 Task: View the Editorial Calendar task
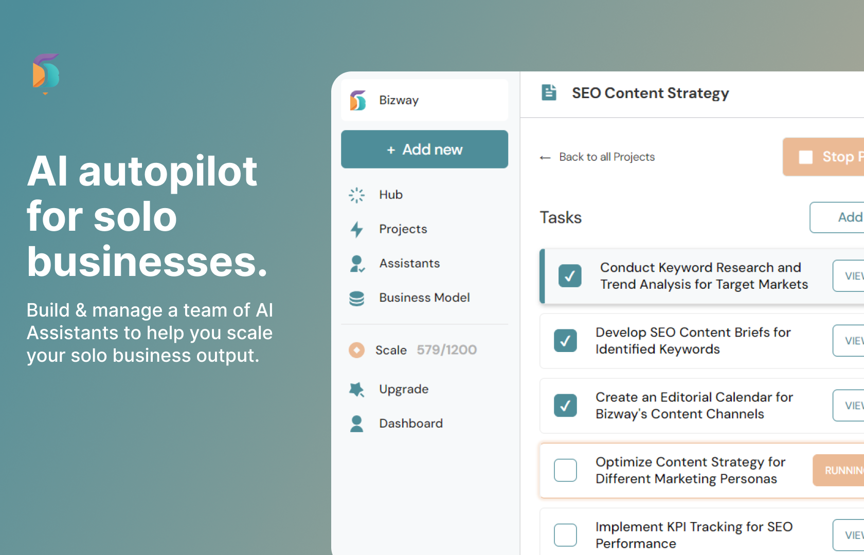pyautogui.click(x=849, y=405)
